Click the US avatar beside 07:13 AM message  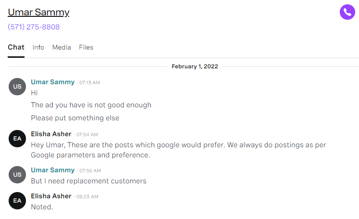(x=17, y=87)
